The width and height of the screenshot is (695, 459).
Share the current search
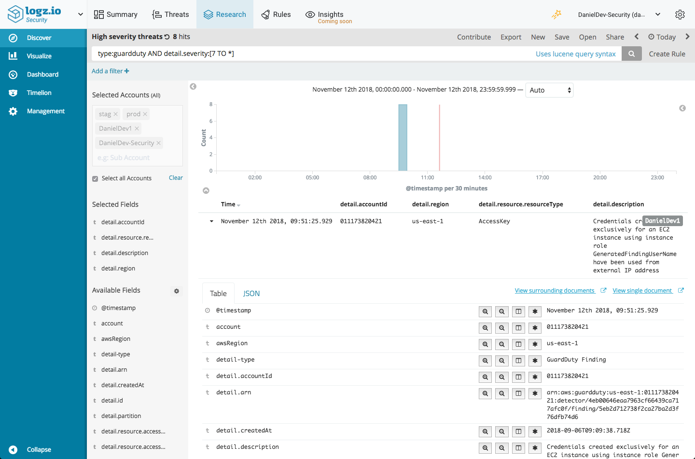coord(615,37)
